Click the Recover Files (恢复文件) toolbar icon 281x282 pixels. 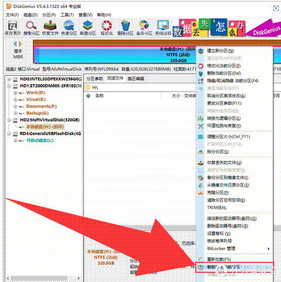(x=50, y=28)
